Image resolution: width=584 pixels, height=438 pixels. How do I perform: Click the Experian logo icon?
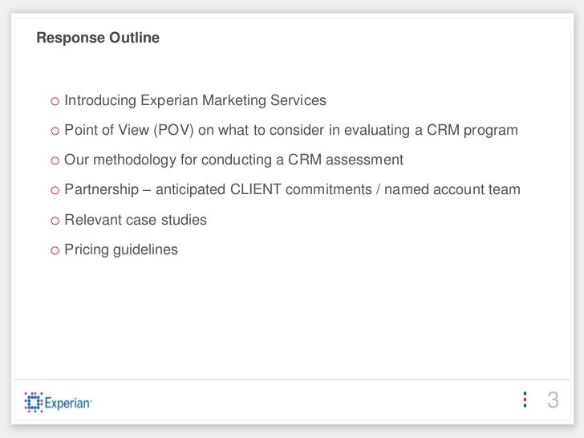click(x=34, y=402)
